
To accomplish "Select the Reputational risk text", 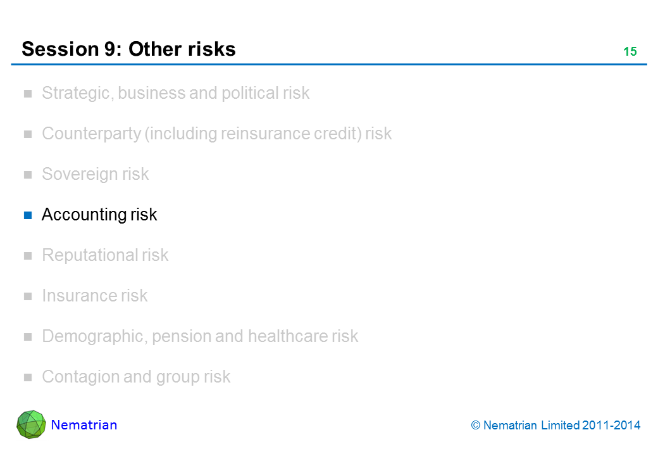I will 105,255.
